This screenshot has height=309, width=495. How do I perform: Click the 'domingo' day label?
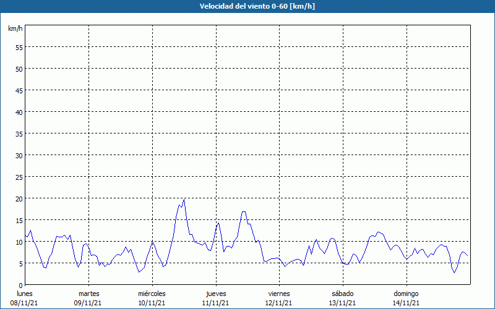pyautogui.click(x=406, y=294)
